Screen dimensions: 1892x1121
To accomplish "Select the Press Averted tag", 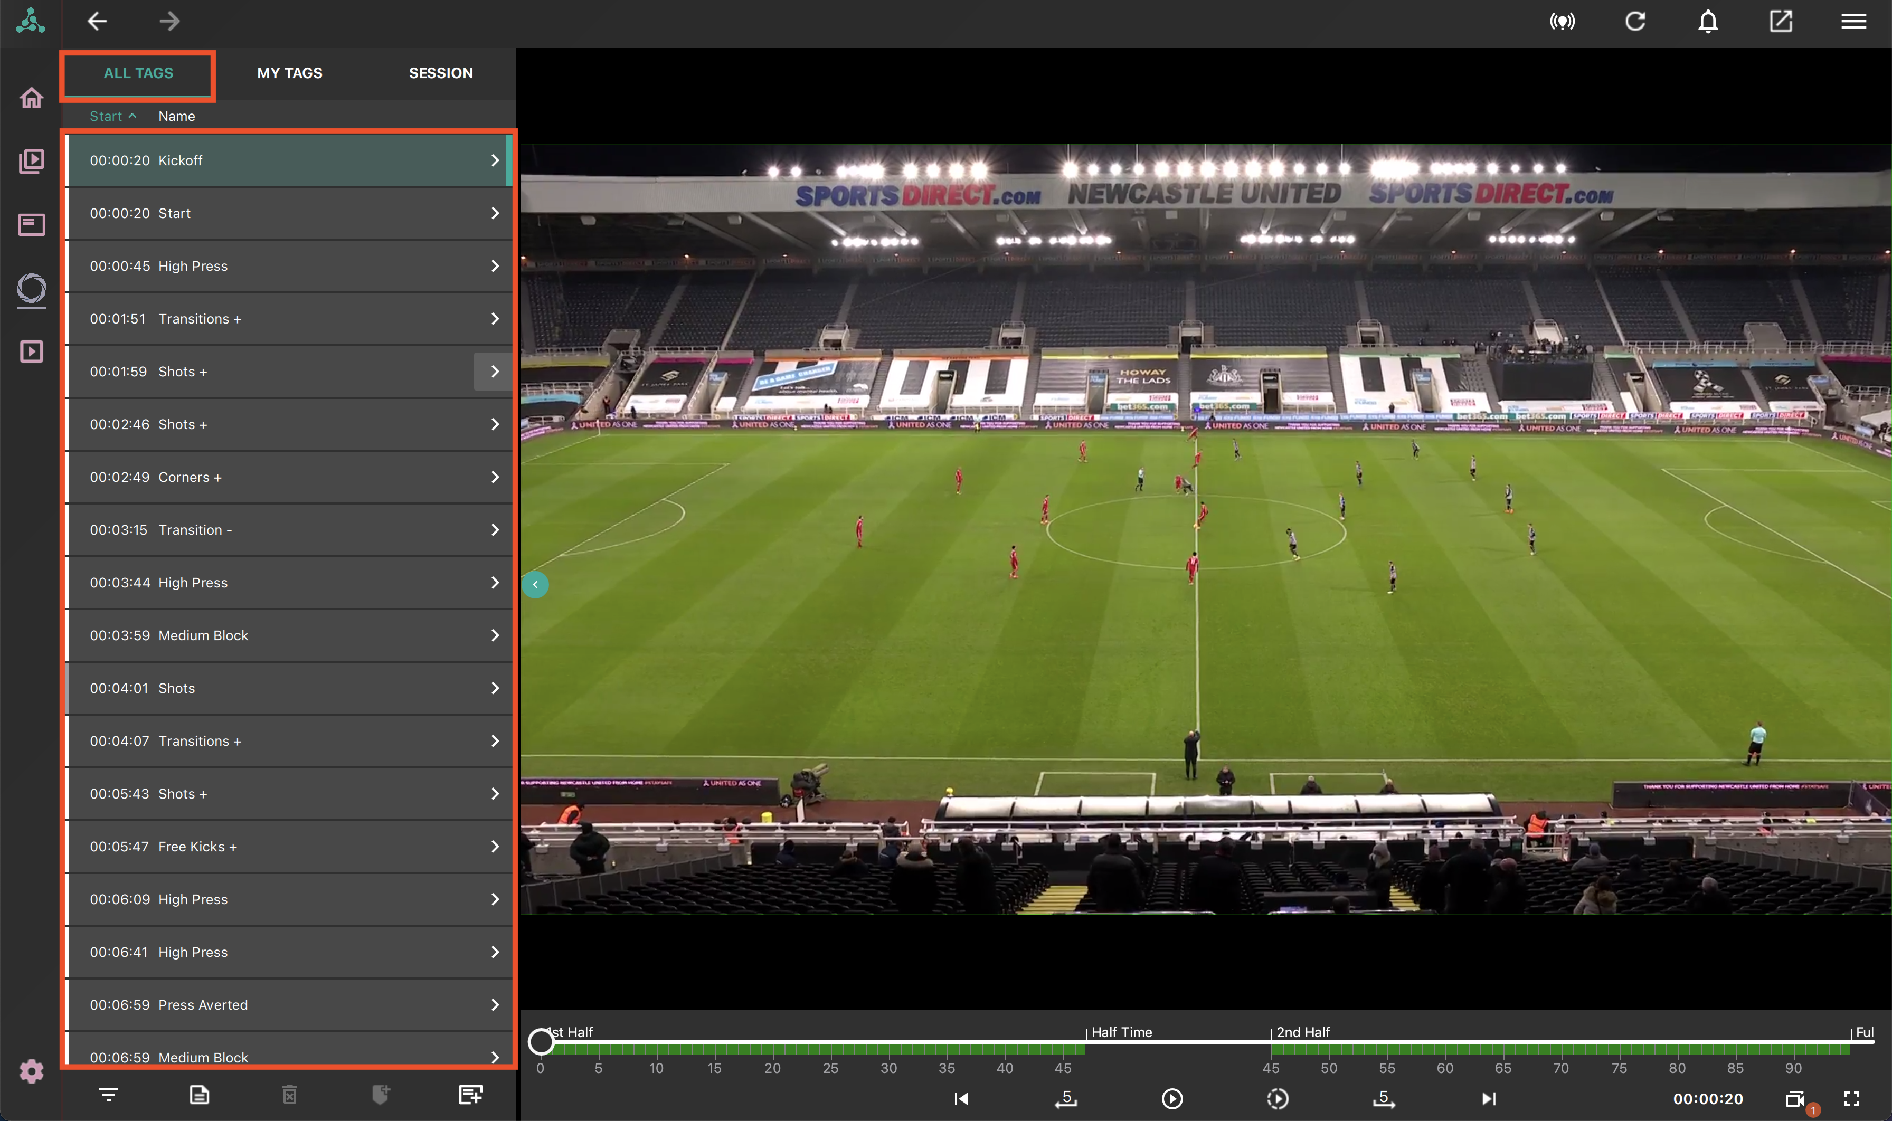I will pyautogui.click(x=289, y=1005).
